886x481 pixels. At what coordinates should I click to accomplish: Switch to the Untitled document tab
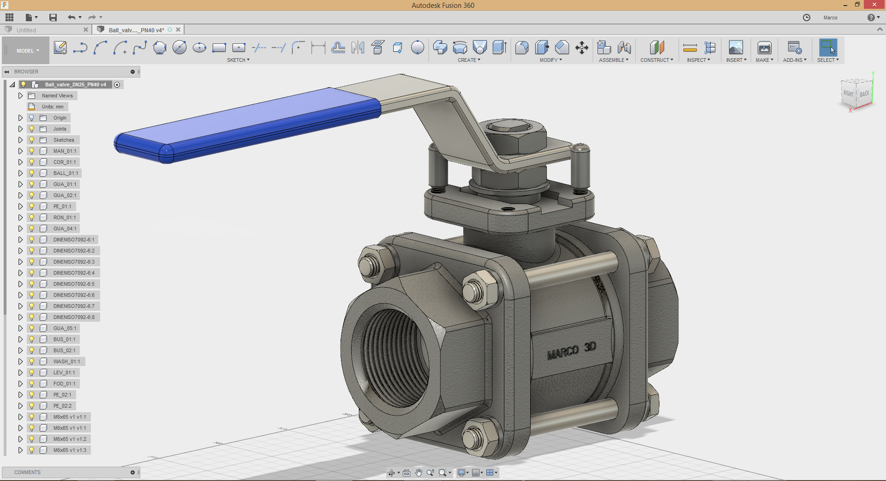coord(26,30)
